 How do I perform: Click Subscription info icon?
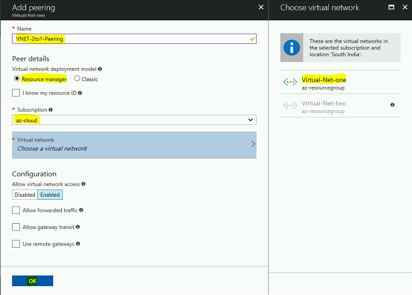[x=51, y=110]
